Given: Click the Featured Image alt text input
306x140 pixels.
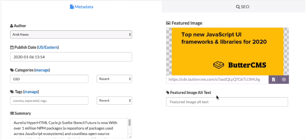Looking at the screenshot, I should (227, 102).
